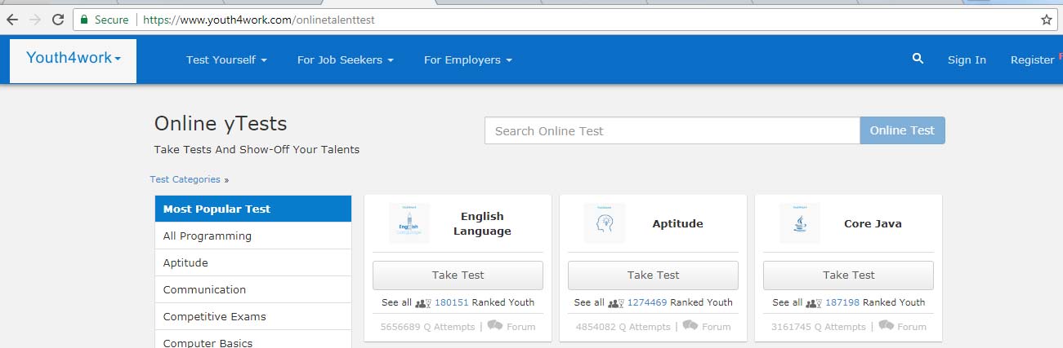The image size is (1063, 348).
Task: Click the search magnifier in navbar
Action: click(918, 59)
